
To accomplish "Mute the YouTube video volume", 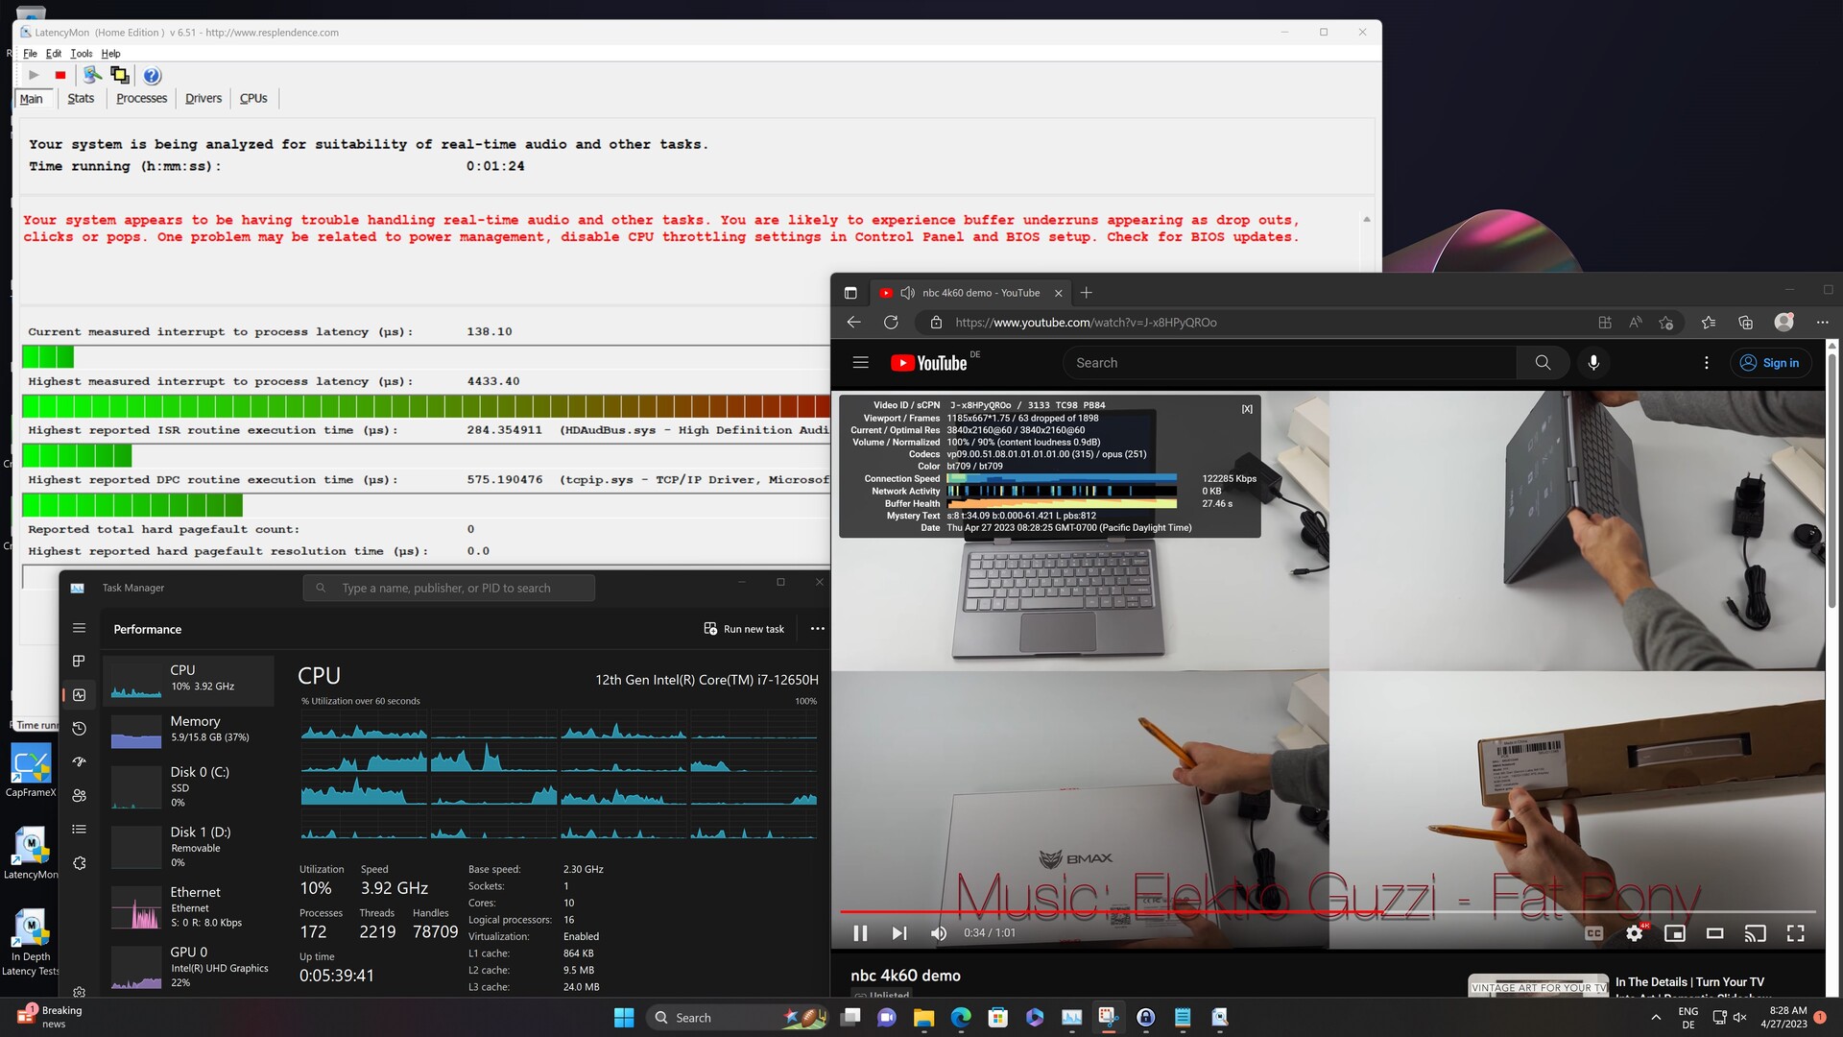I will pyautogui.click(x=939, y=932).
